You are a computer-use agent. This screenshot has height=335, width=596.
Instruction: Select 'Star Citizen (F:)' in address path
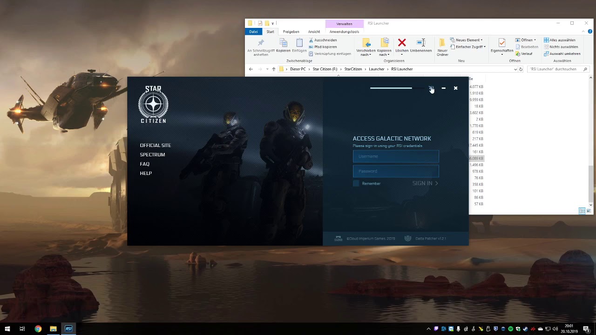(325, 69)
